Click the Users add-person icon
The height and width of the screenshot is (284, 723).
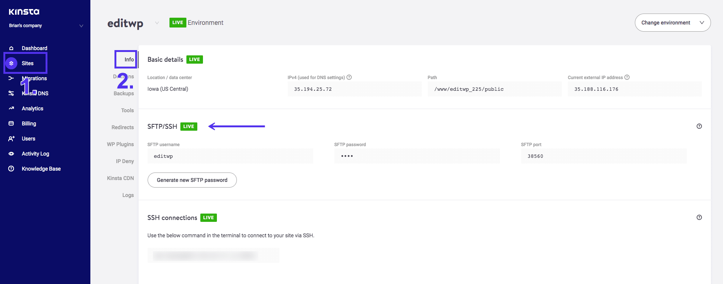pos(11,139)
